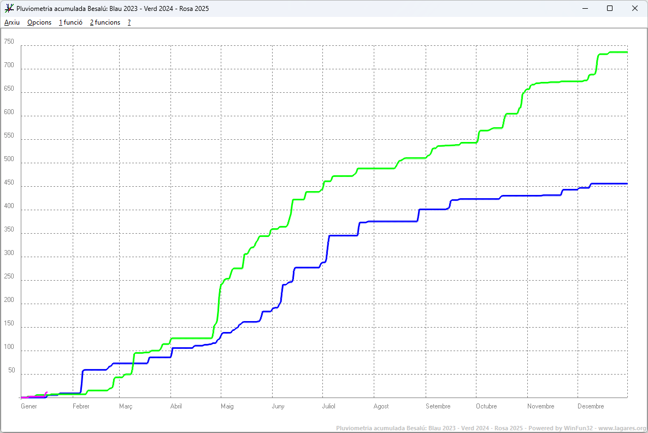Minimize the Pluviometria window
Screen dimensions: 648x433
(585, 8)
